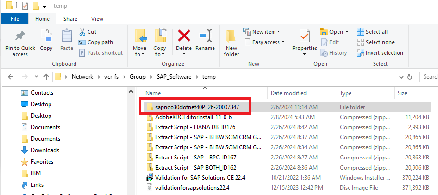Click the Paste ribbon button
Screen dimensions: 438x195
(66, 41)
